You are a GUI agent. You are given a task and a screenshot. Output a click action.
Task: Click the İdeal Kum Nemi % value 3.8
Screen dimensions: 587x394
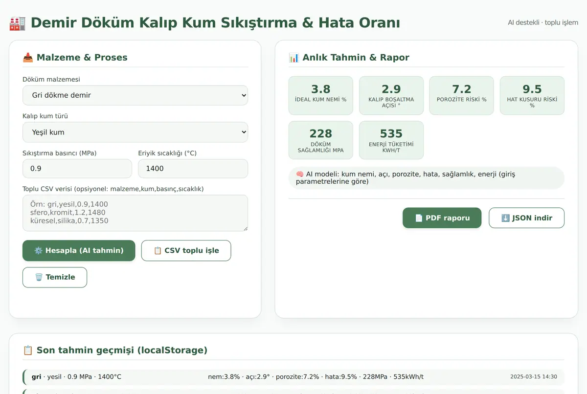[321, 89]
